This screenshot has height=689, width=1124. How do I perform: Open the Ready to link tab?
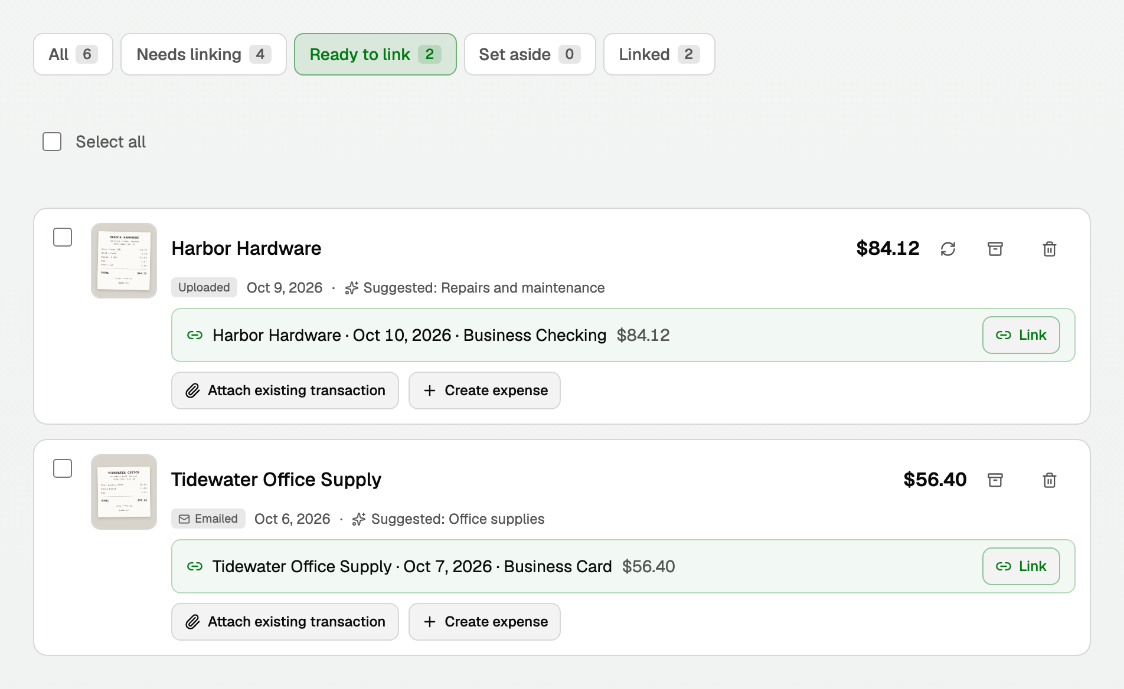[375, 54]
